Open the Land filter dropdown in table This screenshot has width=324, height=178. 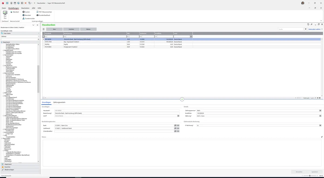[x=191, y=36]
